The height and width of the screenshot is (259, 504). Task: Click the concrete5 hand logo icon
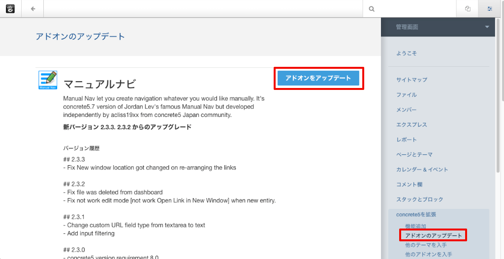[x=10, y=8]
